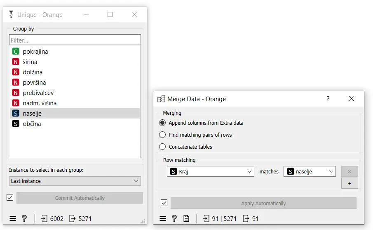This screenshot has height=230, width=373.
Task: Pick dolžina in the Group by list
Action: click(x=75, y=72)
